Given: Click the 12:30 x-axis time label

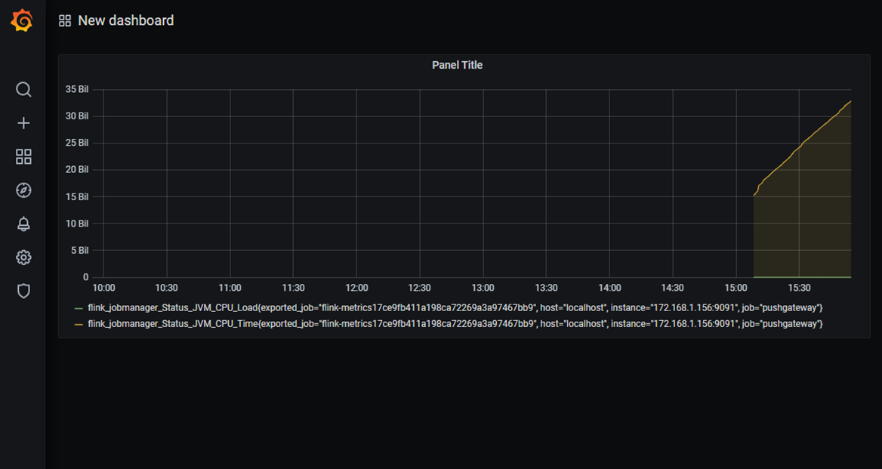Looking at the screenshot, I should pos(420,287).
